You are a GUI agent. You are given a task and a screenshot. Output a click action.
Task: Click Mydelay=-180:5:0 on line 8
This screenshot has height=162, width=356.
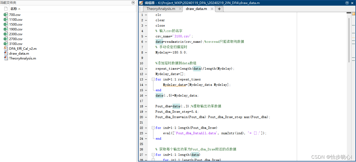click(171, 52)
